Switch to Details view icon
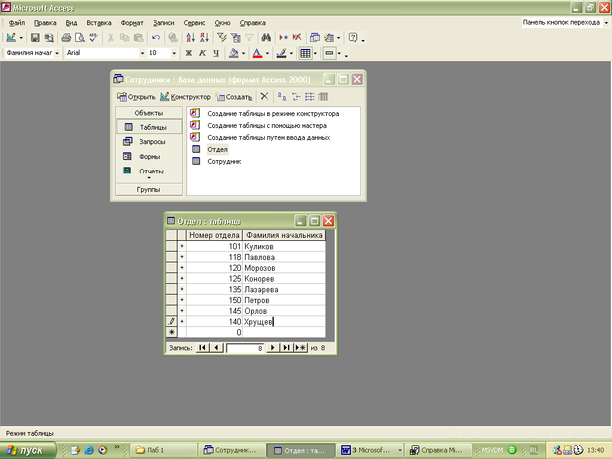 323,96
